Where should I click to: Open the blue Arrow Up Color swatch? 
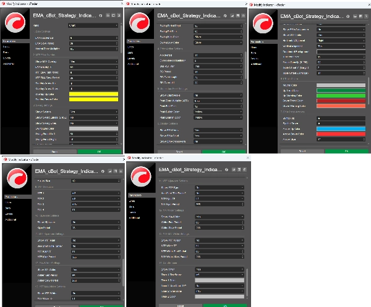(x=341, y=129)
